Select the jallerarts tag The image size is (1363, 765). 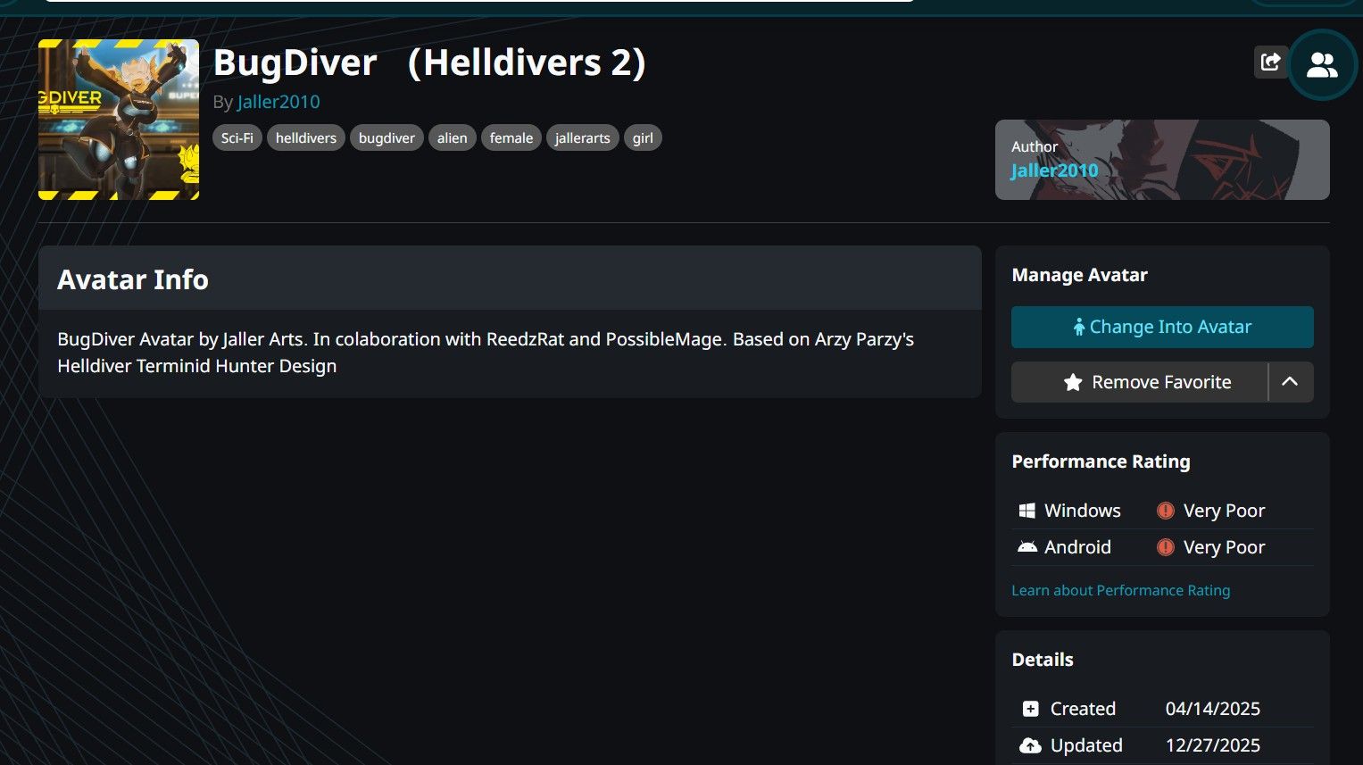(x=583, y=138)
